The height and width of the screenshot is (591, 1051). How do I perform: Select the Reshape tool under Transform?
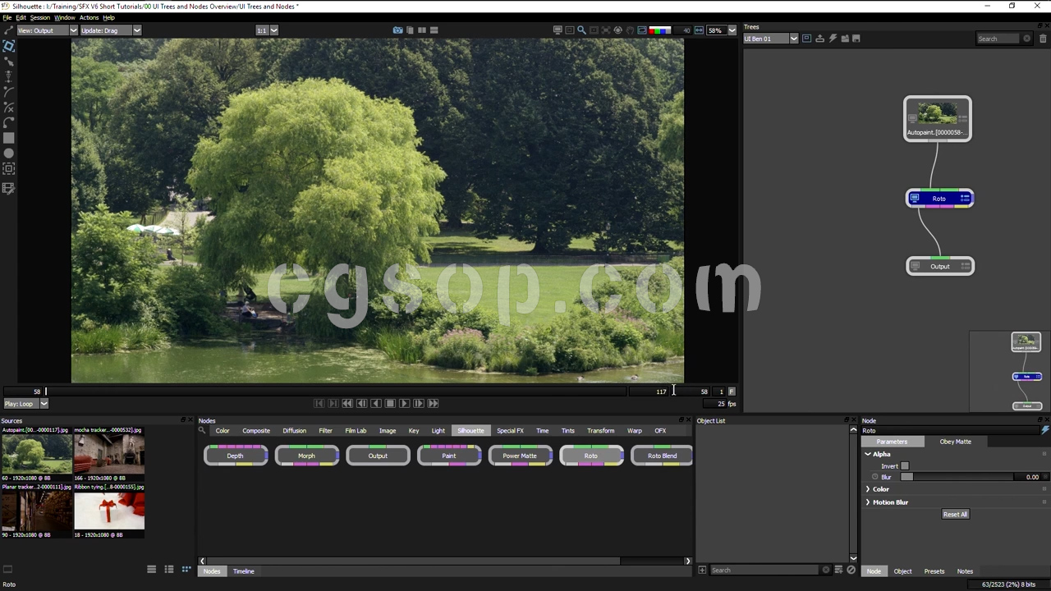pos(8,62)
